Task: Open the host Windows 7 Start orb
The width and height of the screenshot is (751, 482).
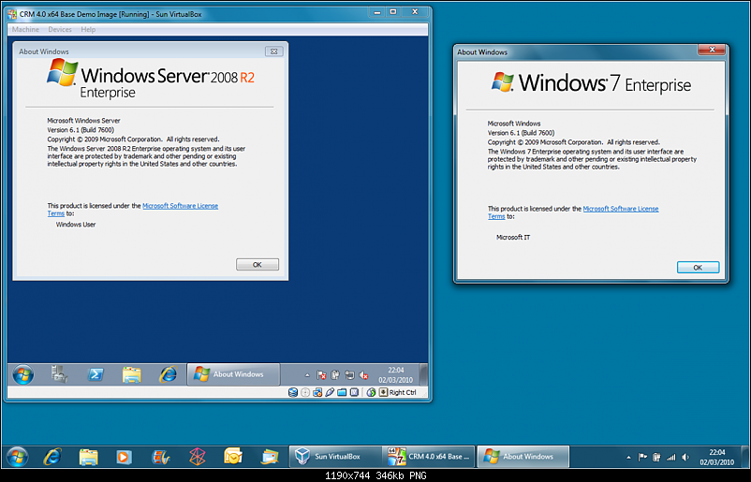Action: (17, 457)
